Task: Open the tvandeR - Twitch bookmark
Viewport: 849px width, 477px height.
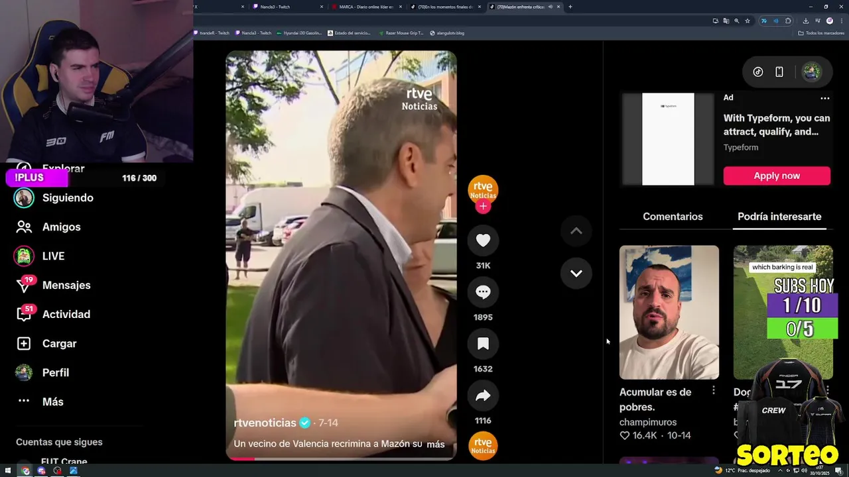Action: click(x=213, y=33)
